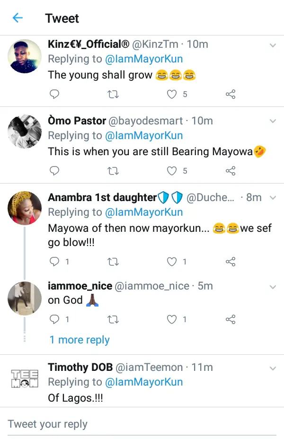Share Òmo Pastor's tweet
This screenshot has width=284, height=439.
pyautogui.click(x=231, y=171)
